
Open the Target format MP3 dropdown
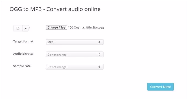(74, 42)
